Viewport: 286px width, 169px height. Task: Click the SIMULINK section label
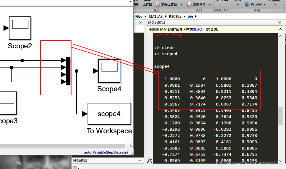point(222,10)
